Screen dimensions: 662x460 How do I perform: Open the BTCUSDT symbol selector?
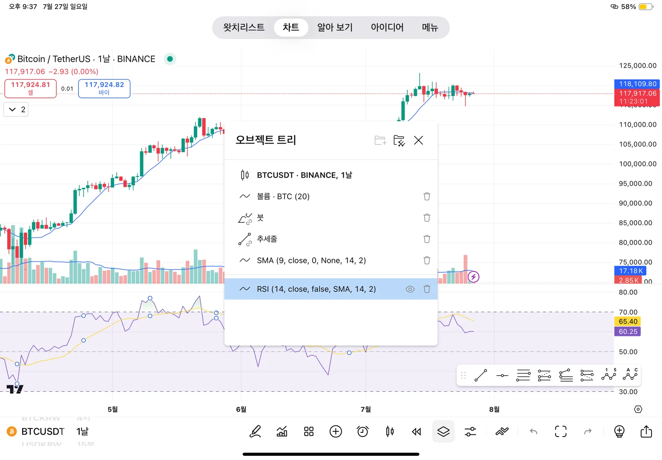(43, 431)
